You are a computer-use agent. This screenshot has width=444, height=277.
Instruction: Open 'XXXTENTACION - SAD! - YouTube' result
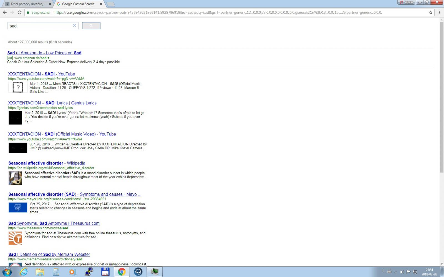coord(42,74)
